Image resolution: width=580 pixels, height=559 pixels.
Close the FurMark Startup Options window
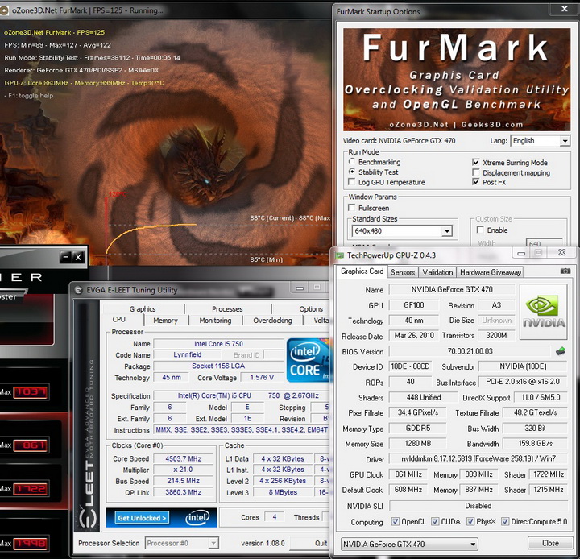(564, 9)
